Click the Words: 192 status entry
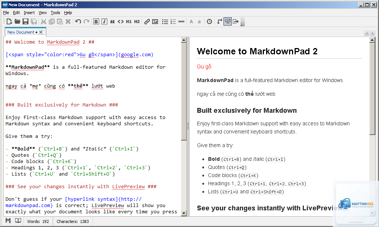The height and width of the screenshot is (227, 379). coord(38,221)
